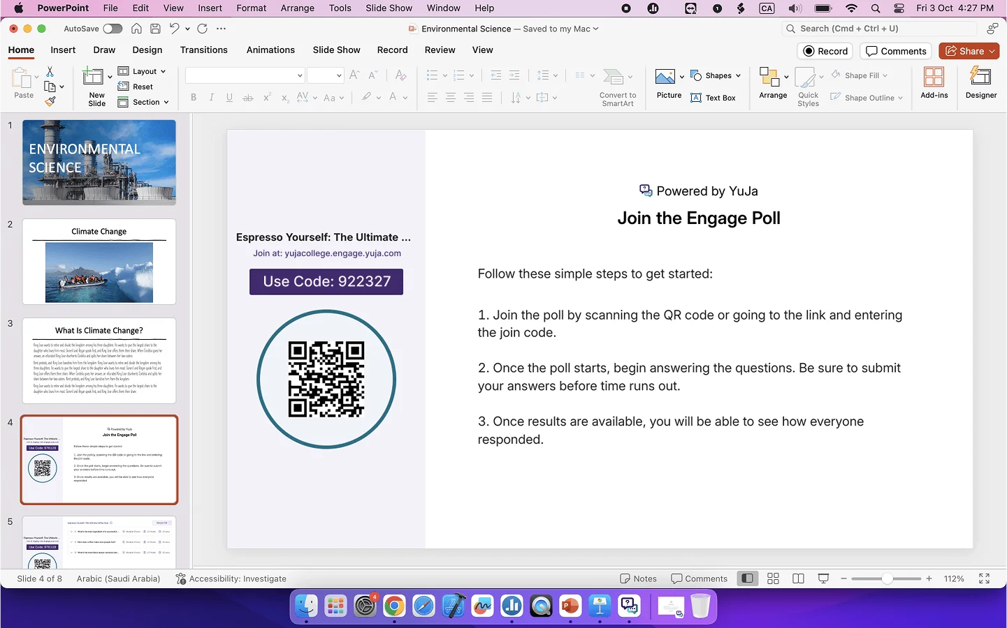Open the Slide Show menu in menu bar
This screenshot has width=1007, height=628.
[x=389, y=8]
